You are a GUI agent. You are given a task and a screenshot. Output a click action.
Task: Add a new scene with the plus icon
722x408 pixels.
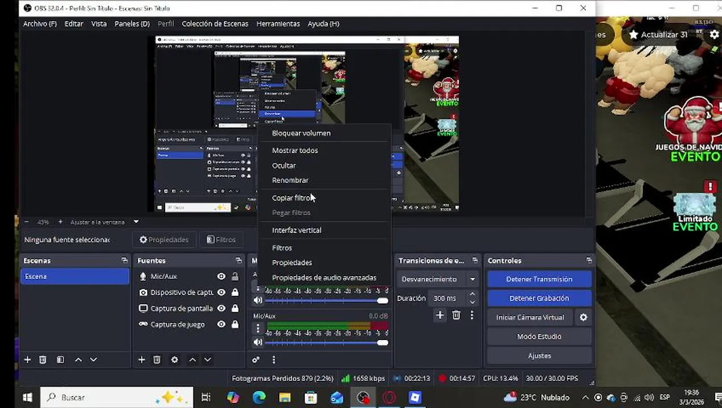pos(27,360)
